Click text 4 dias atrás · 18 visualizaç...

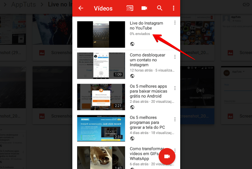[x=152, y=133]
